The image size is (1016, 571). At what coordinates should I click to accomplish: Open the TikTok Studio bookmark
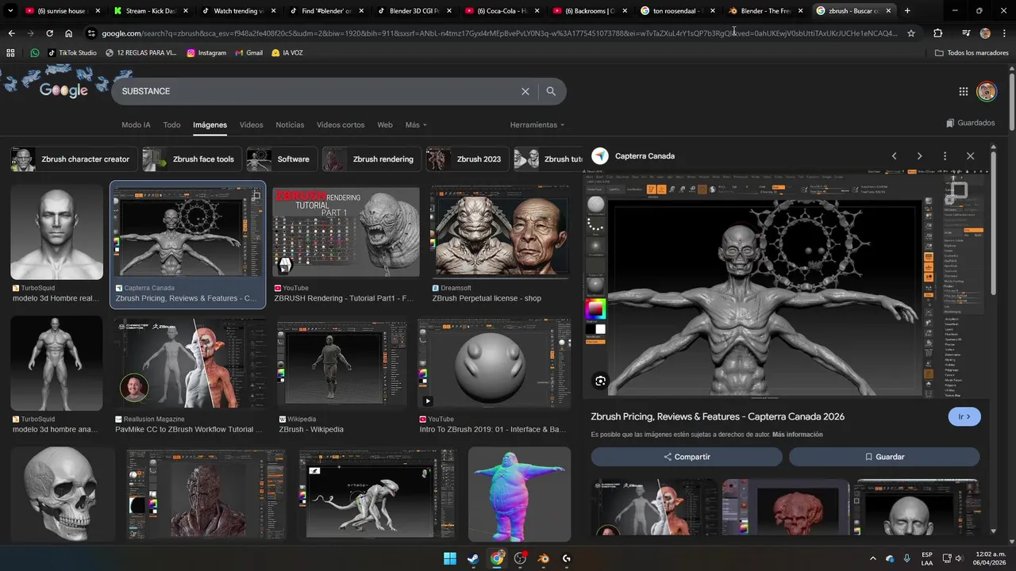click(72, 52)
